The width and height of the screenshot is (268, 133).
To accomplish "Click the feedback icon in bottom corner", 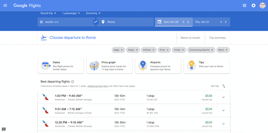I will [x=4, y=129].
